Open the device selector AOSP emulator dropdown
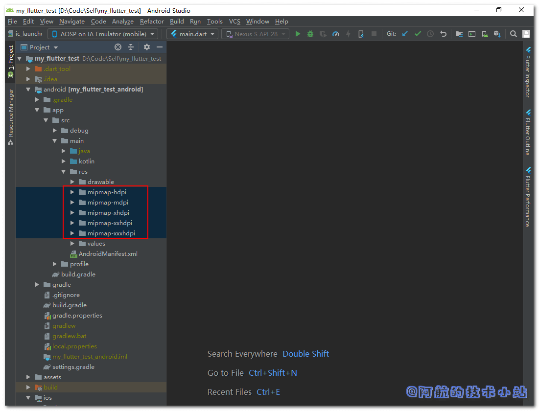This screenshot has height=411, width=539. click(x=103, y=34)
